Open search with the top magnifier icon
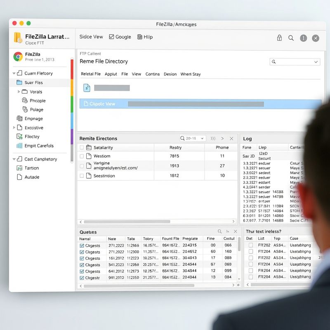Viewport: 330px width, 330px height. point(291,38)
